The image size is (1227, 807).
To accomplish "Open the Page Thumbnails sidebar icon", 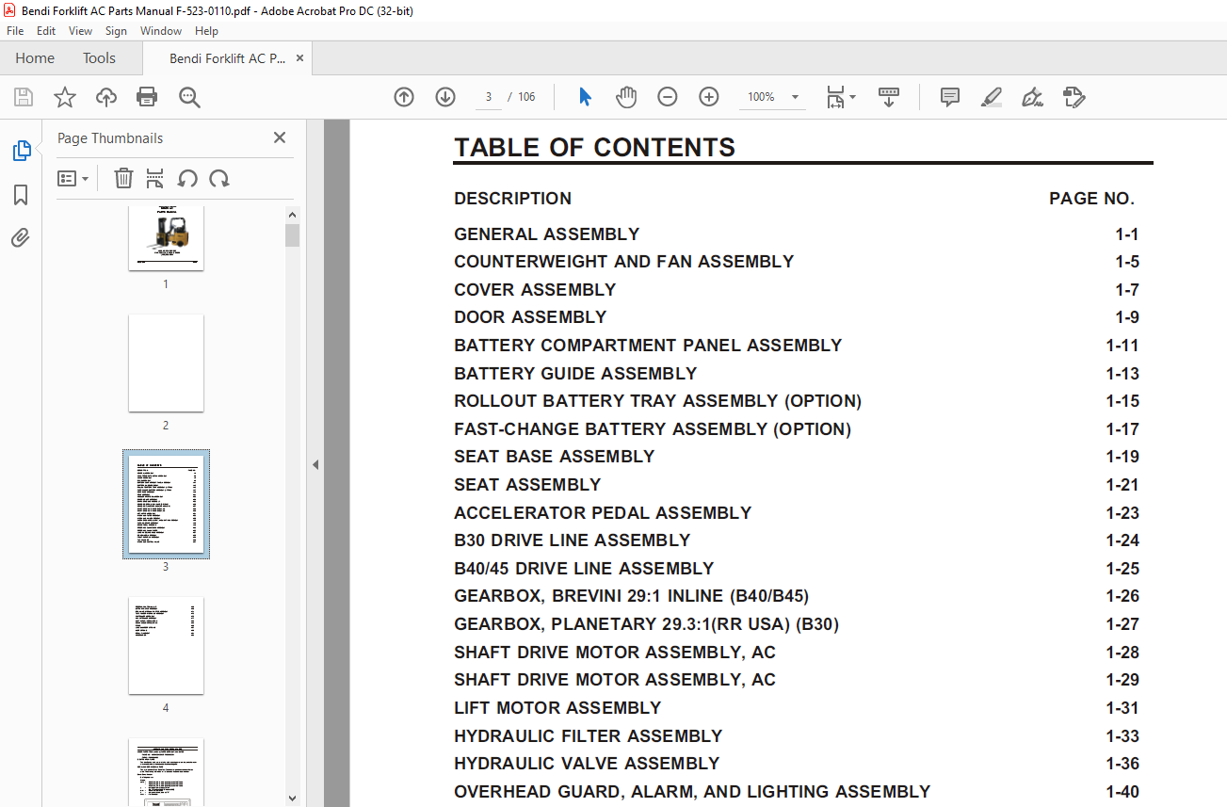I will tap(21, 151).
